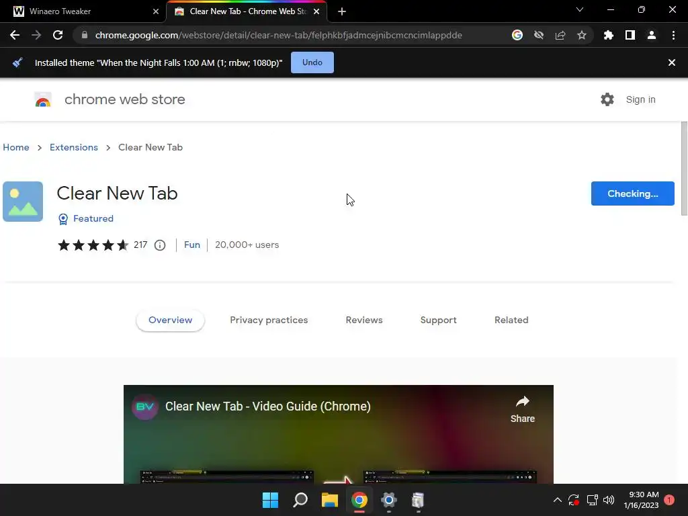This screenshot has height=516, width=688.
Task: View site information via lock icon
Action: coord(85,35)
